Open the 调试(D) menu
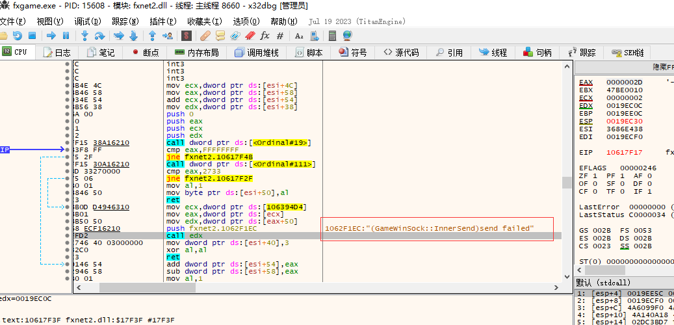Viewport: 674px width, 325px height. [88, 21]
